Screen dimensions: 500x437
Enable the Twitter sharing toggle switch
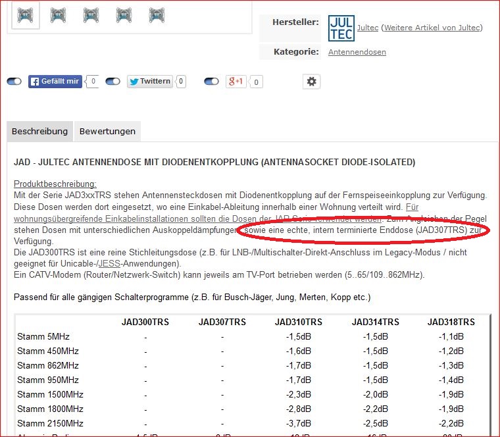pyautogui.click(x=113, y=82)
